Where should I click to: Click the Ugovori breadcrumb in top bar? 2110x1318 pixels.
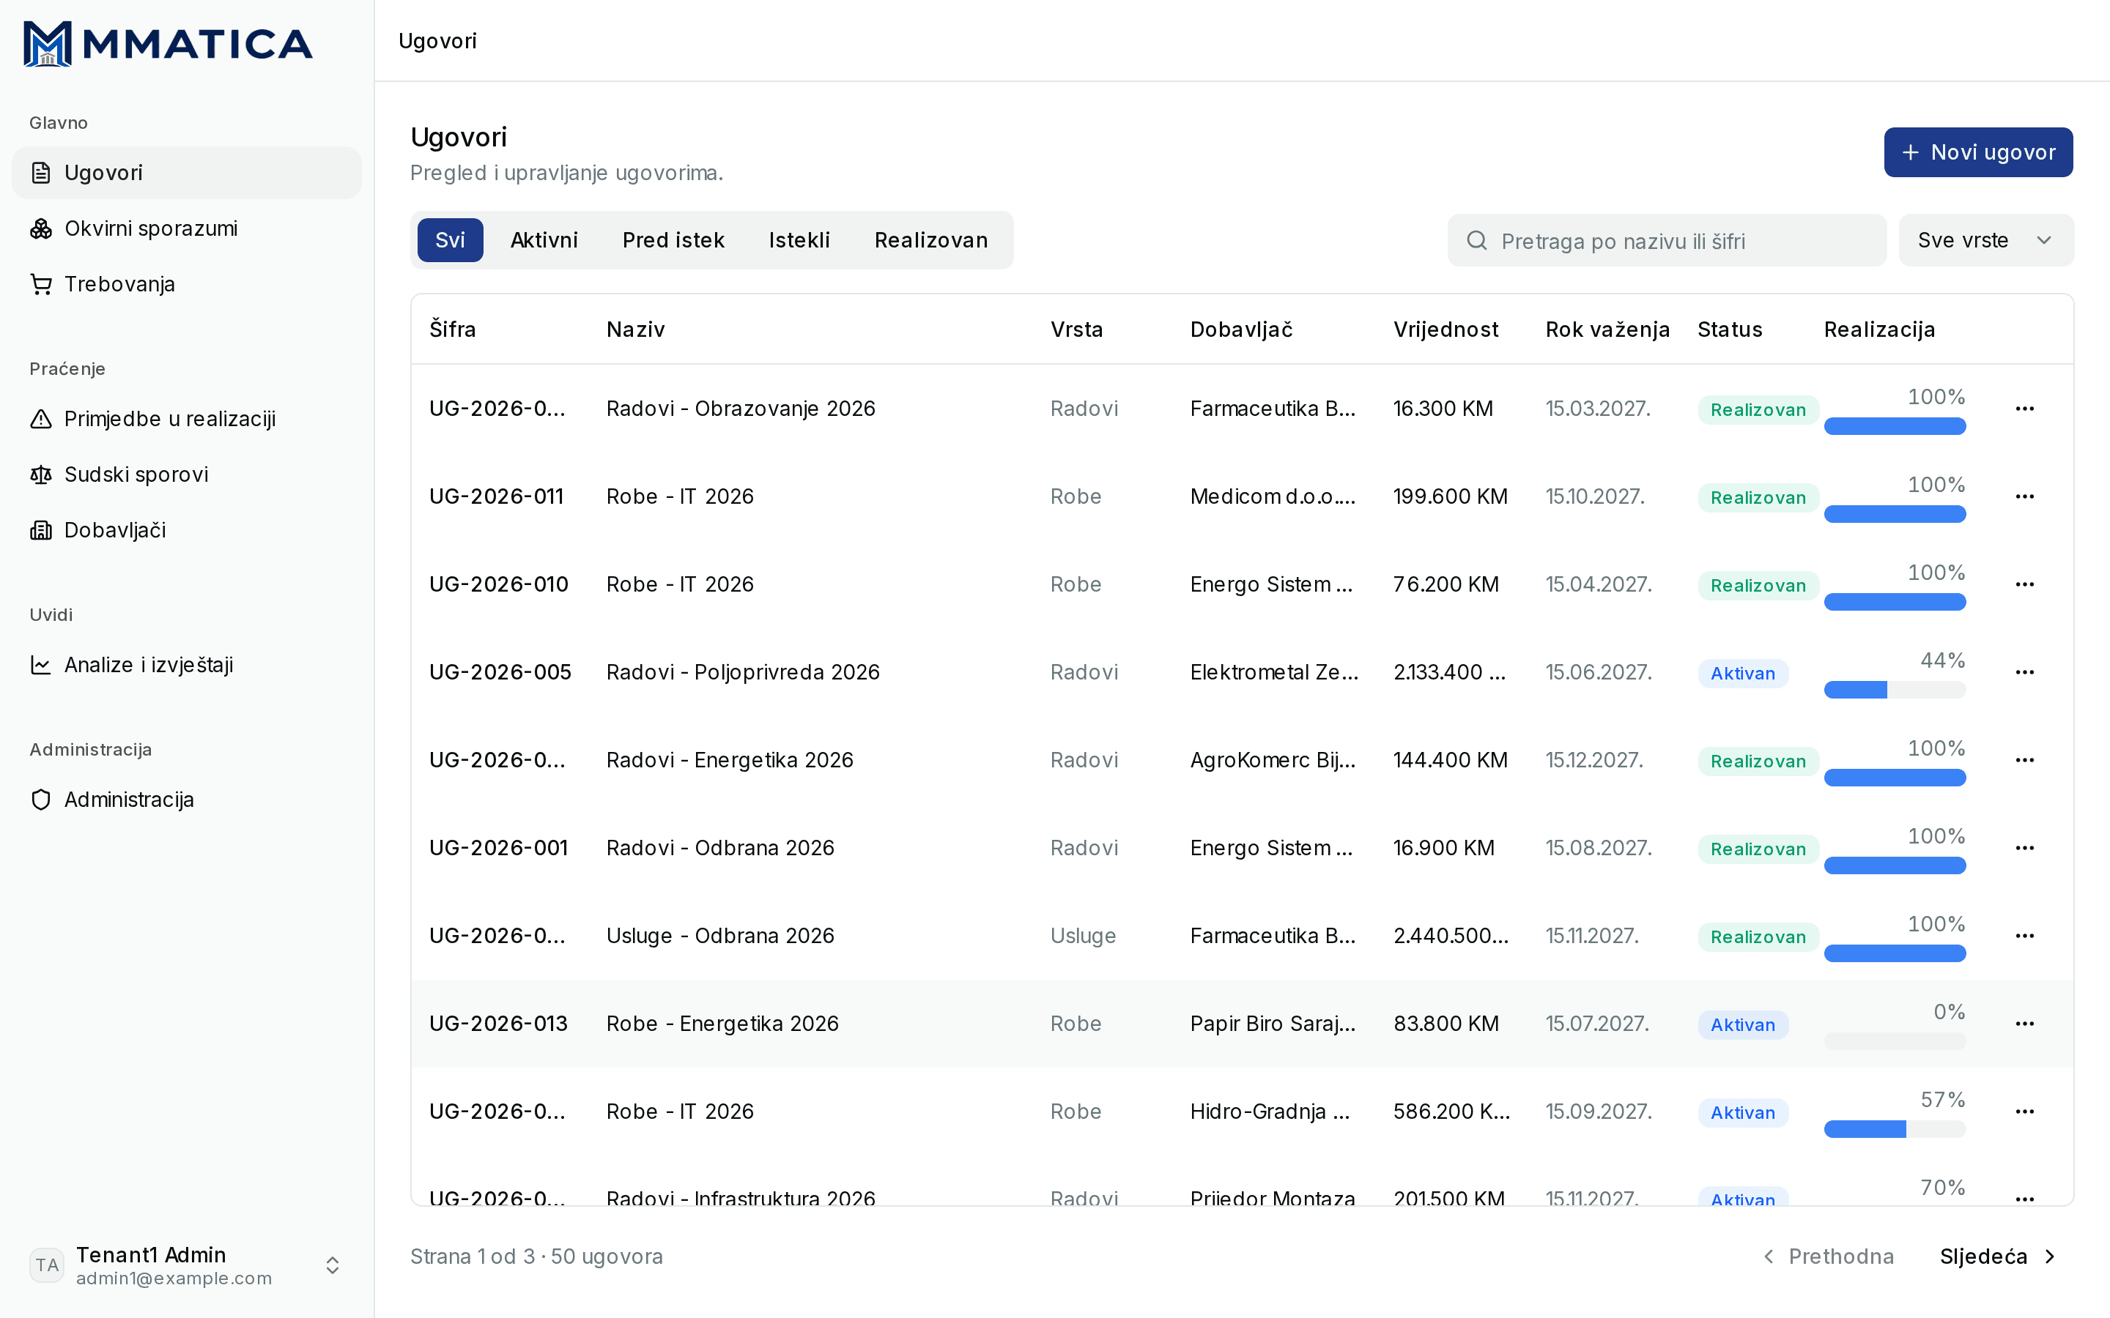(x=437, y=41)
